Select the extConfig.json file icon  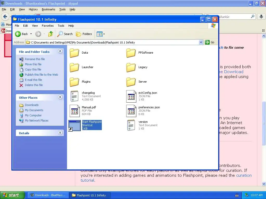click(131, 96)
